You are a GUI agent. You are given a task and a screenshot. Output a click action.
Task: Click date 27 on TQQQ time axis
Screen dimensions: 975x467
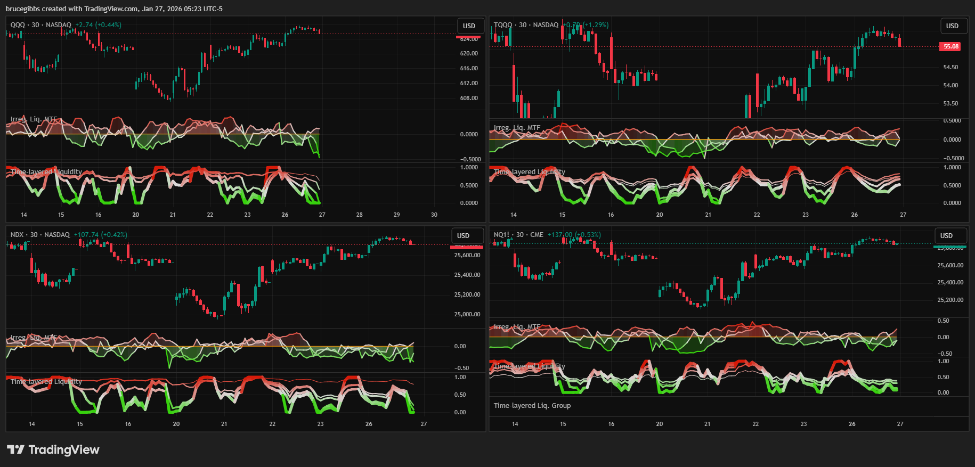tap(903, 215)
